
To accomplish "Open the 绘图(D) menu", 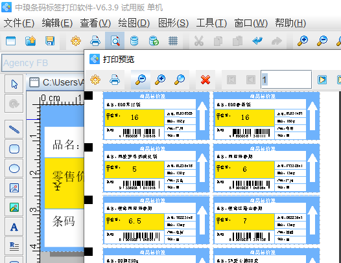I will pyautogui.click(x=134, y=23).
